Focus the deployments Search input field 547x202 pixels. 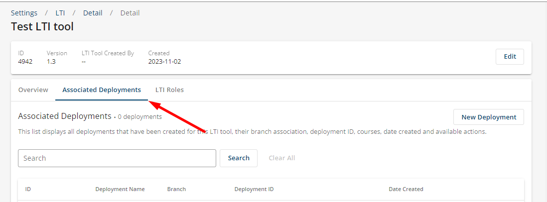(117, 158)
